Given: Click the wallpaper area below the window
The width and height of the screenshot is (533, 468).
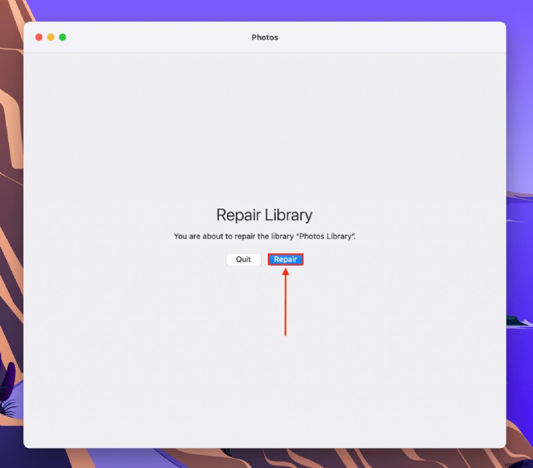Looking at the screenshot, I should [x=266, y=460].
